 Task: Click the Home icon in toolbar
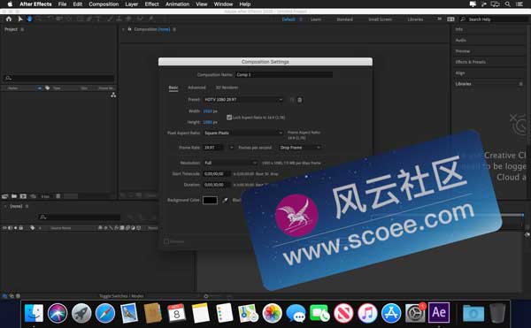(9, 19)
